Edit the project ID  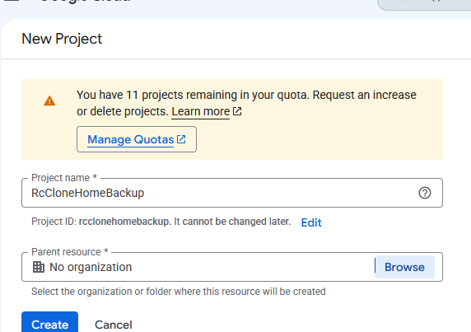click(x=311, y=222)
